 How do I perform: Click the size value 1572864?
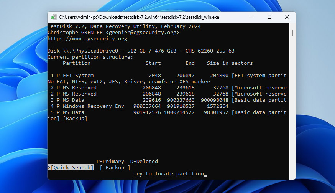click(x=217, y=106)
